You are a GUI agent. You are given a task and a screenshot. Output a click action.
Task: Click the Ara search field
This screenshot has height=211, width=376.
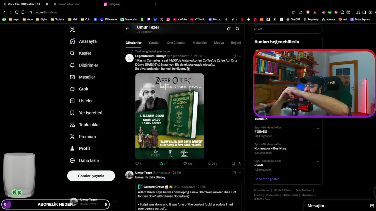pyautogui.click(x=287, y=29)
